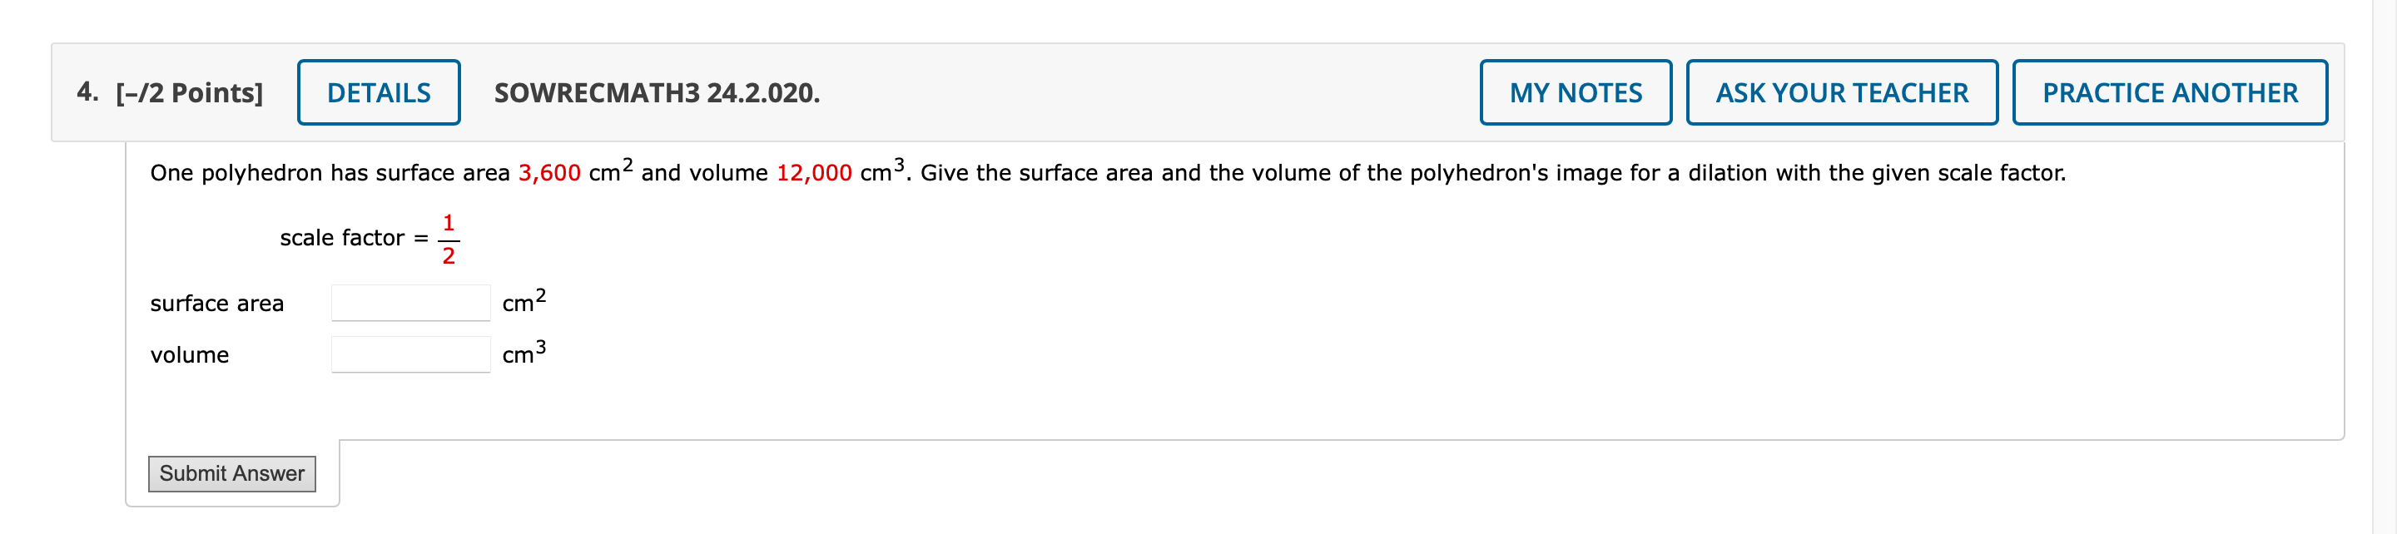Open MY NOTES for this question
Screen dimensions: 2397x534
[x=1576, y=92]
